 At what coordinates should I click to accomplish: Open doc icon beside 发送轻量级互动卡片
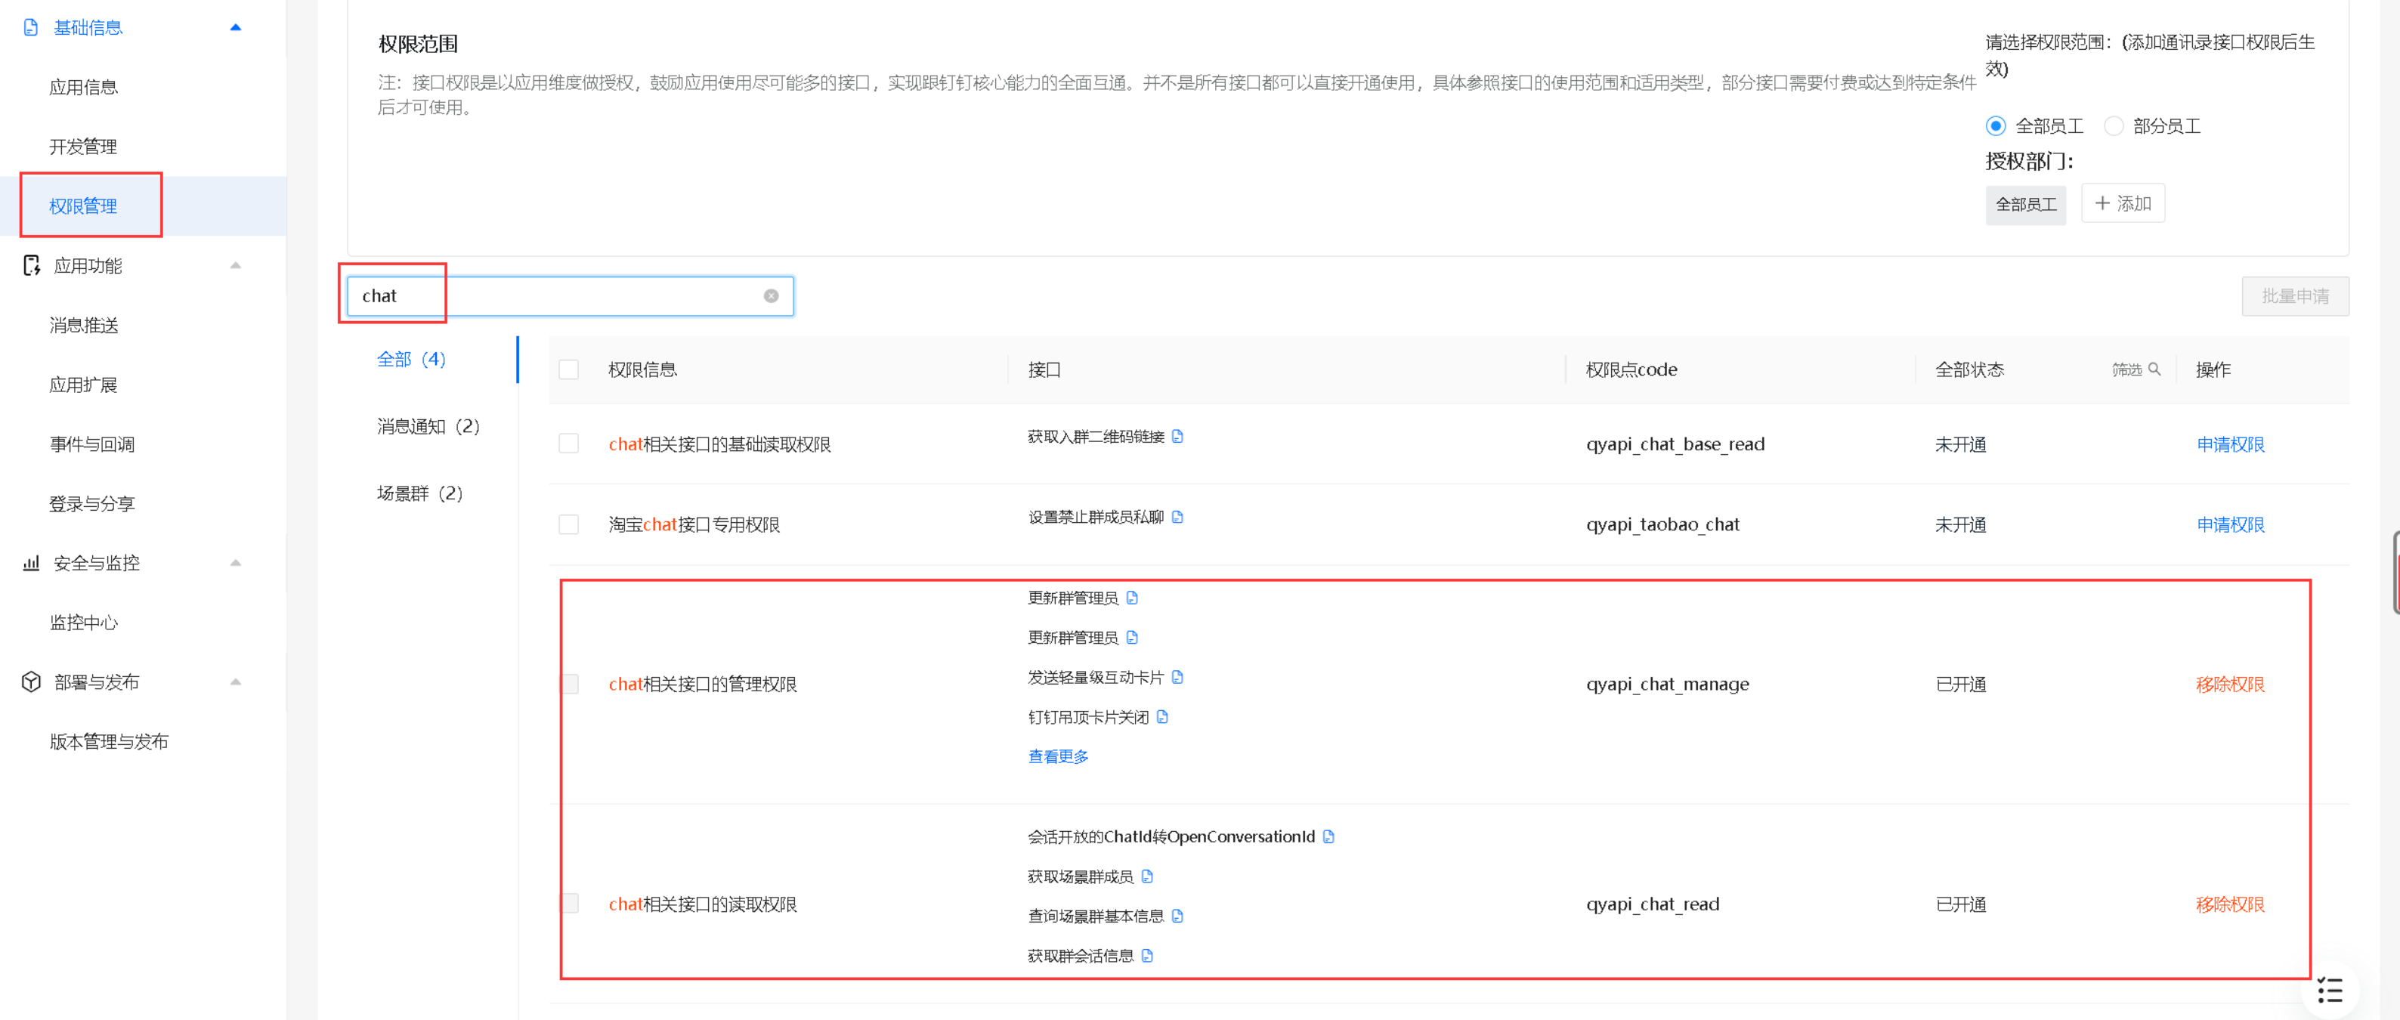pyautogui.click(x=1177, y=677)
